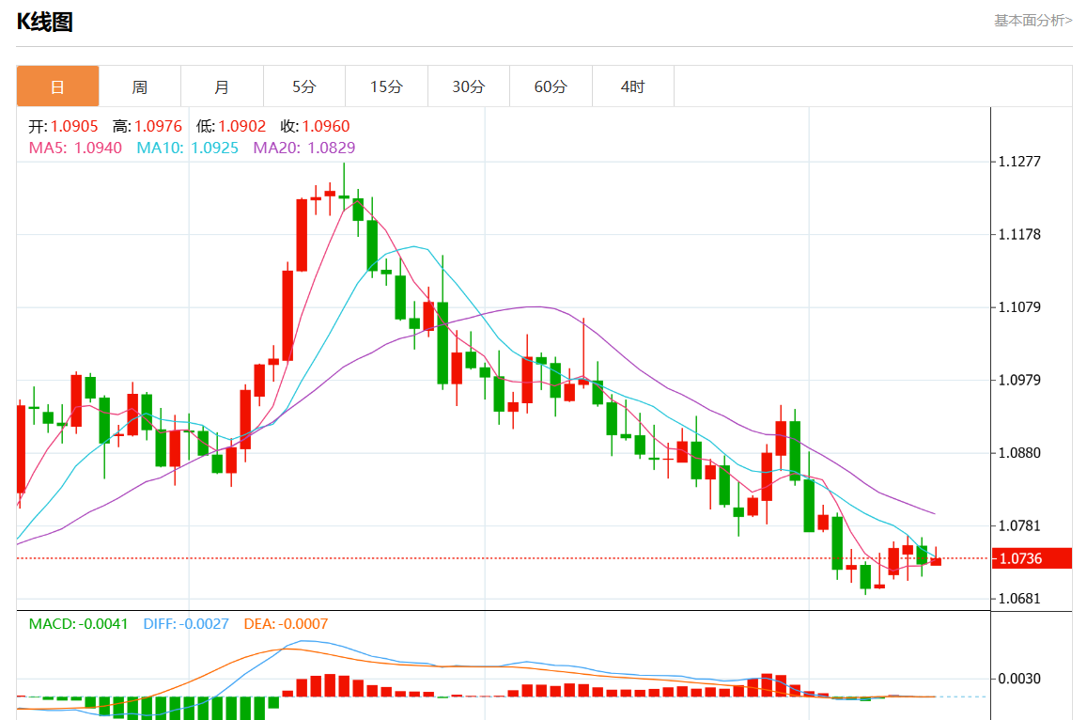Open the 60分 interval tab

click(x=551, y=86)
